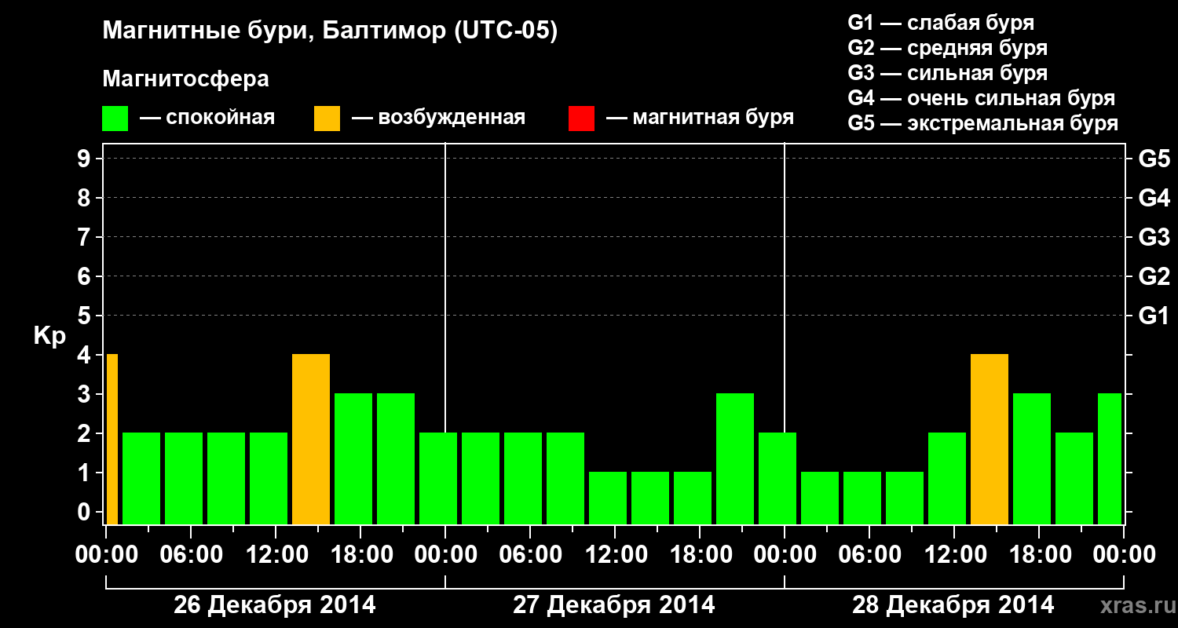Click the '— магнитная буря' legend label
Viewport: 1178px width, 628px height.
pyautogui.click(x=700, y=119)
